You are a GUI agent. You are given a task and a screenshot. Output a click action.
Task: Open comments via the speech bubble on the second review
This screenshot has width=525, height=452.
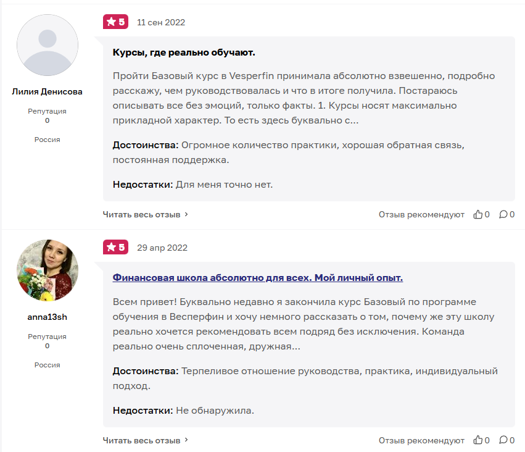(x=504, y=440)
